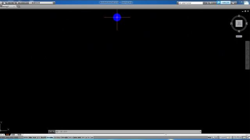Add a new drawing tab with the plus icon
This screenshot has height=140, width=250.
pos(19,7)
